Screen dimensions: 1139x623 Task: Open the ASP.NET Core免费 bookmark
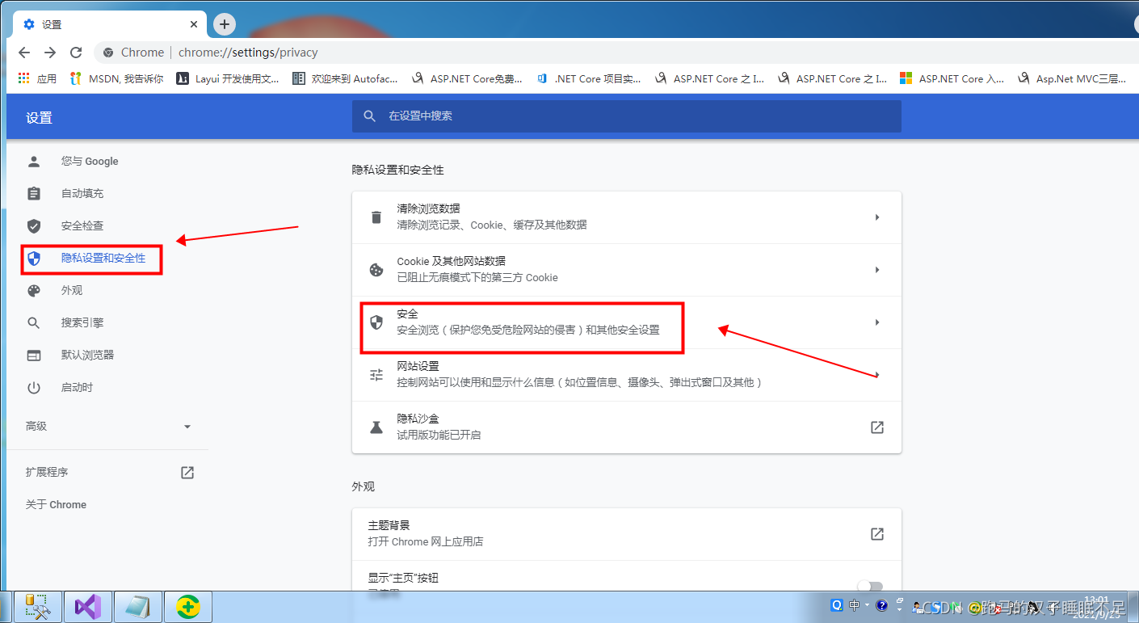(467, 78)
